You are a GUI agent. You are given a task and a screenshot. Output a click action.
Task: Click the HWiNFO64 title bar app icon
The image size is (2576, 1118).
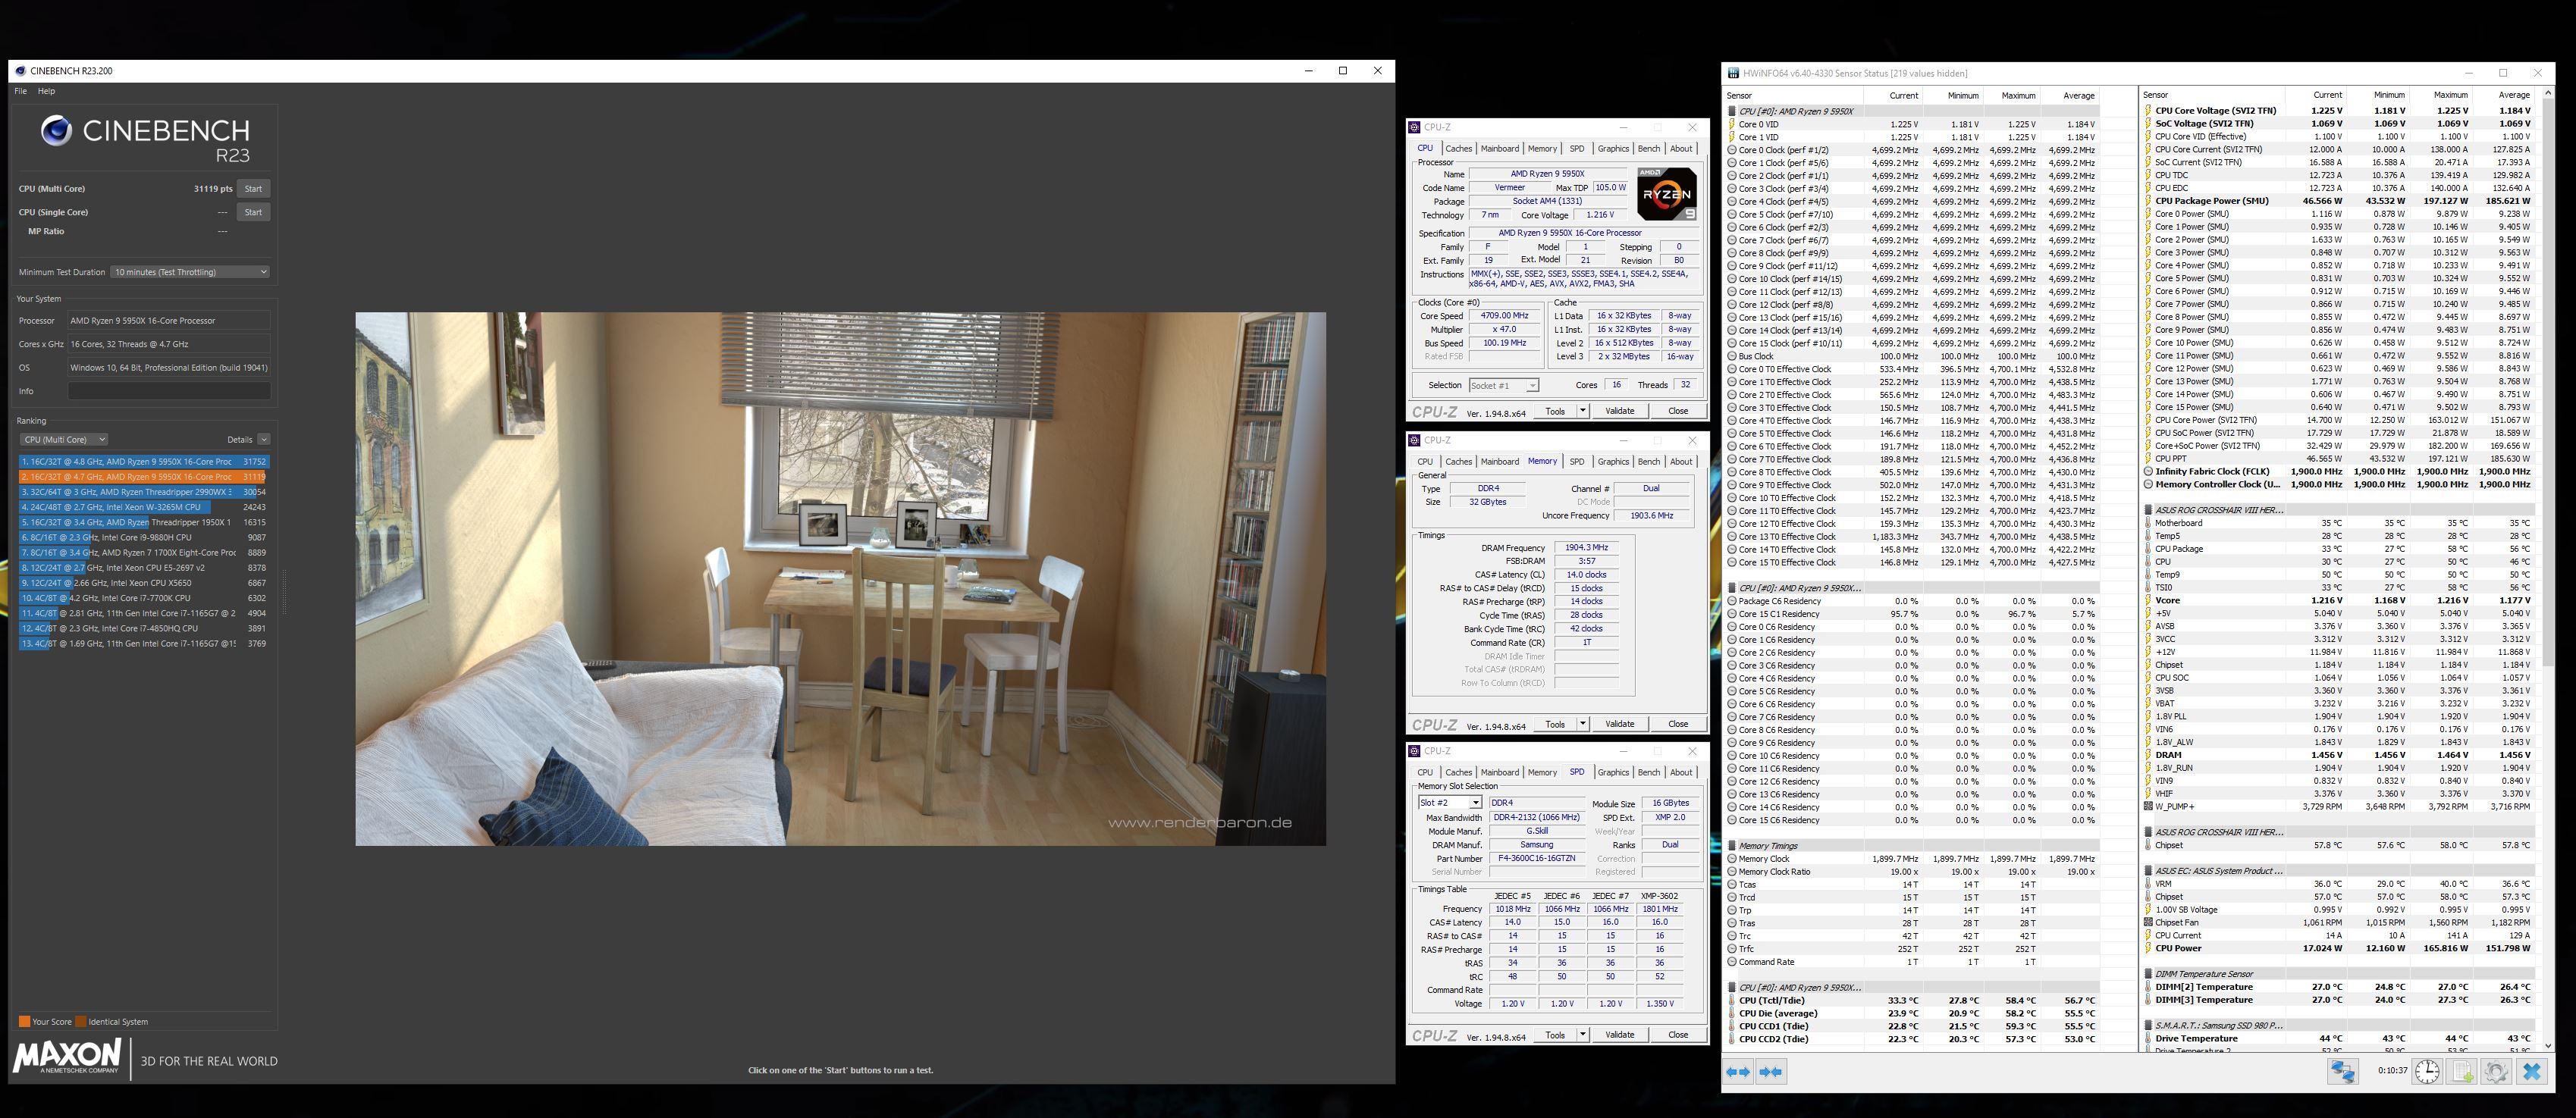[1733, 73]
